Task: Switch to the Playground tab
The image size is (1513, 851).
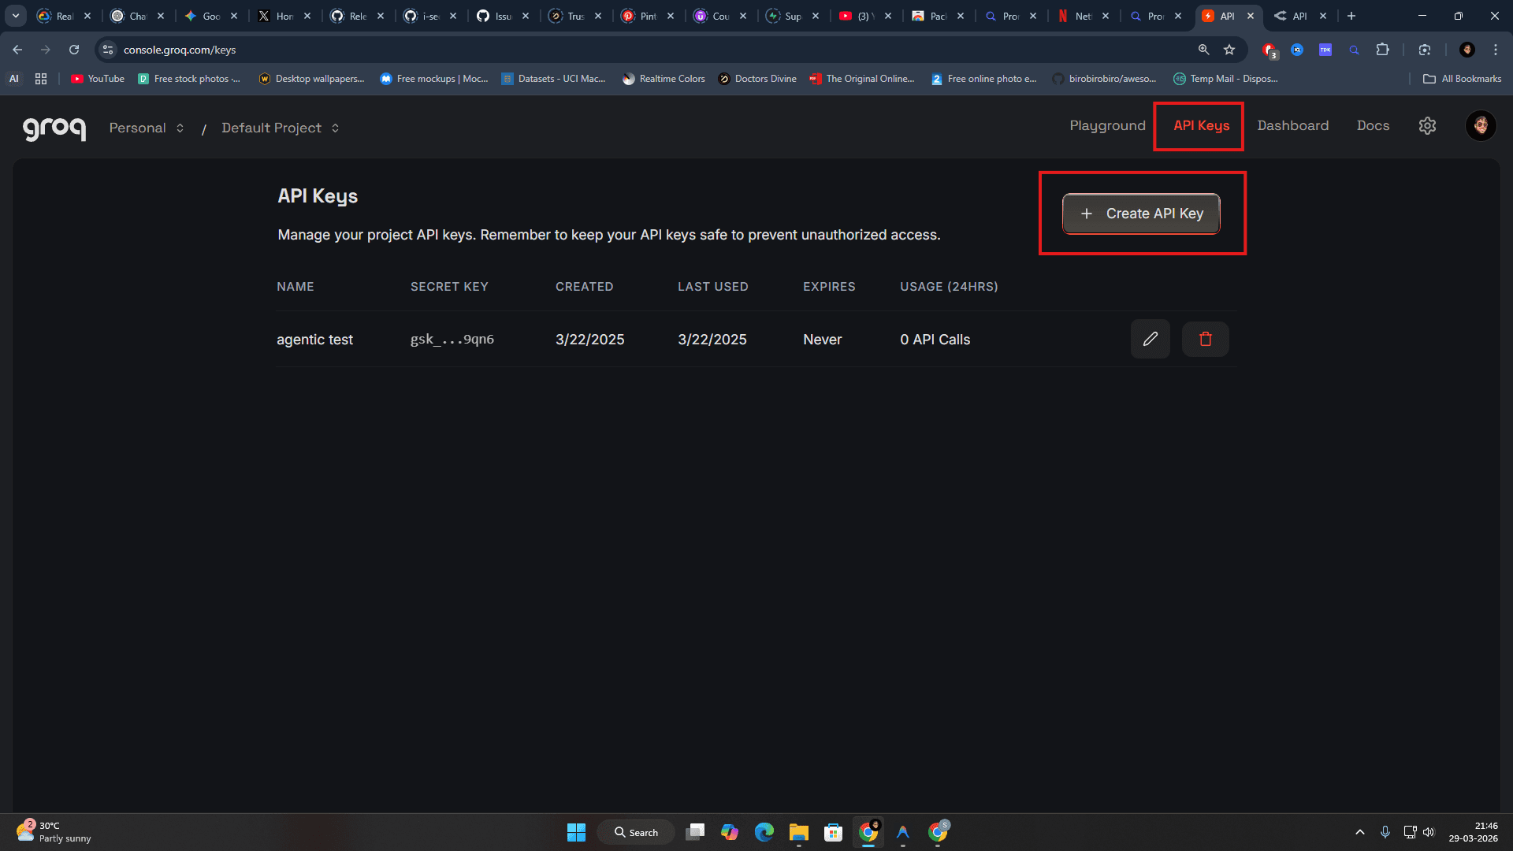Action: [1107, 125]
